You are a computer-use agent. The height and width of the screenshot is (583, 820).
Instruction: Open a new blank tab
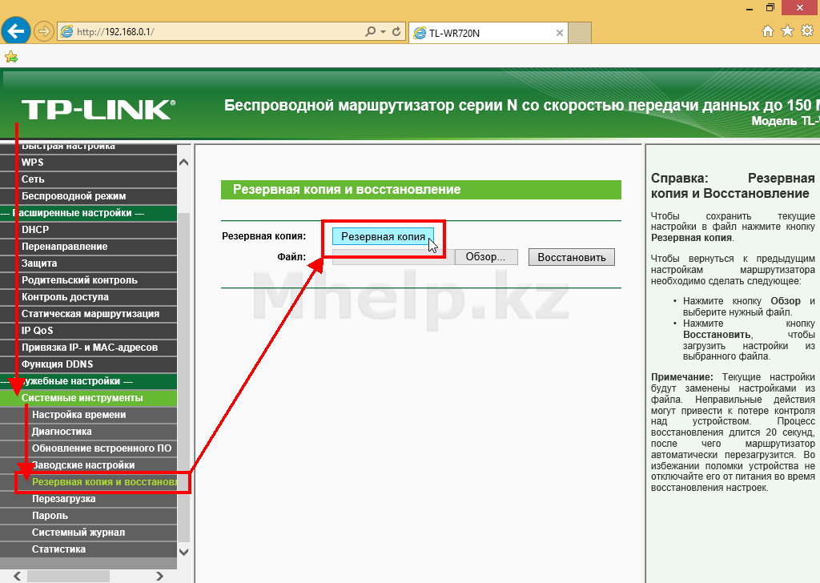click(x=580, y=33)
